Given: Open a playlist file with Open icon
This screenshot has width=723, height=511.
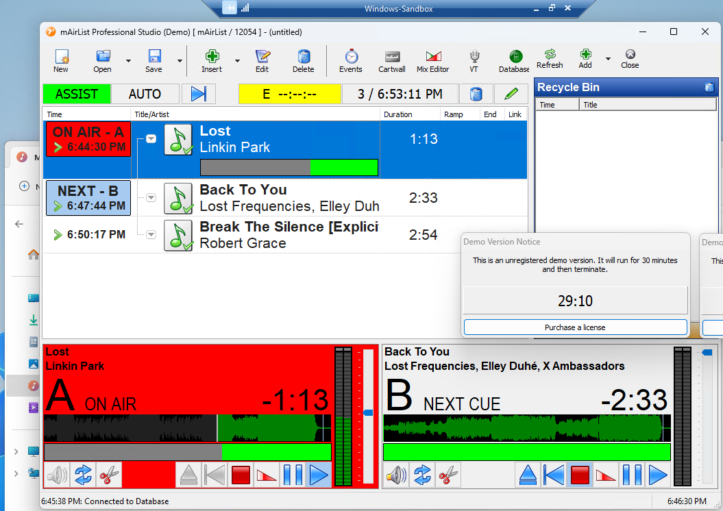Looking at the screenshot, I should pos(102,61).
